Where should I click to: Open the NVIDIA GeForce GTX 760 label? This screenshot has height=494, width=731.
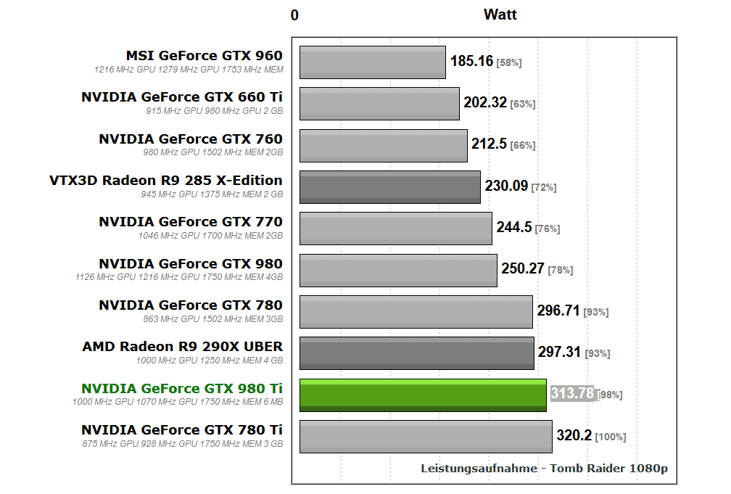191,139
